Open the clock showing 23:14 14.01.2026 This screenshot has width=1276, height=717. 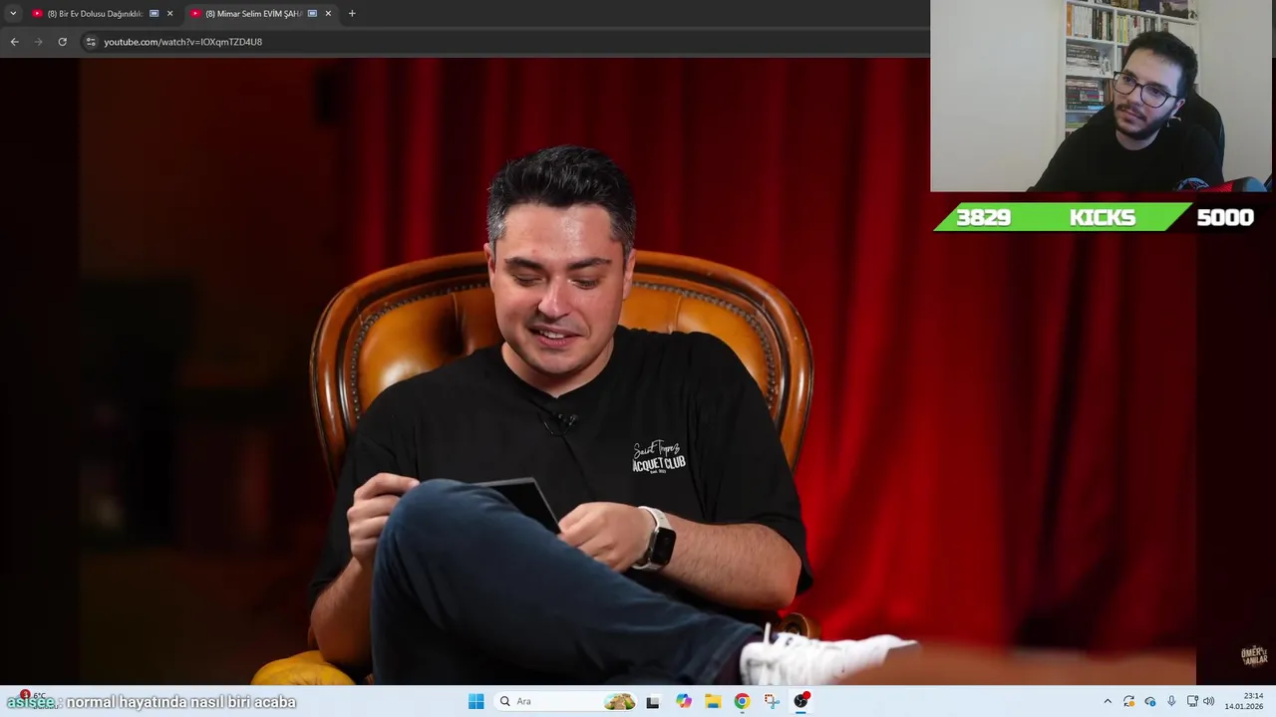coord(1244,701)
